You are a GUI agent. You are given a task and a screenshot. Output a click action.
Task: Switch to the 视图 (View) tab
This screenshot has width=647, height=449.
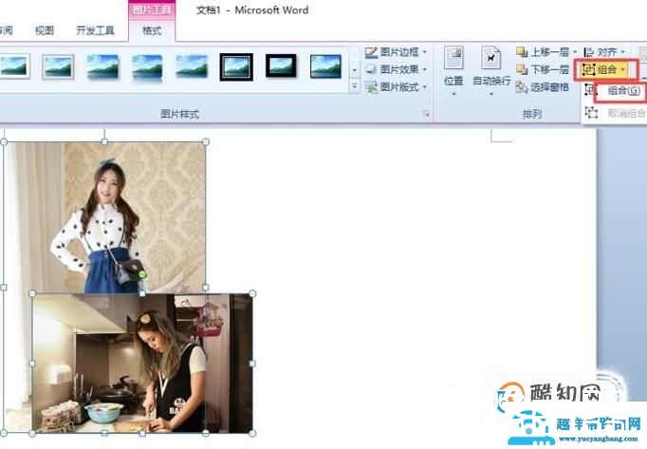(45, 31)
